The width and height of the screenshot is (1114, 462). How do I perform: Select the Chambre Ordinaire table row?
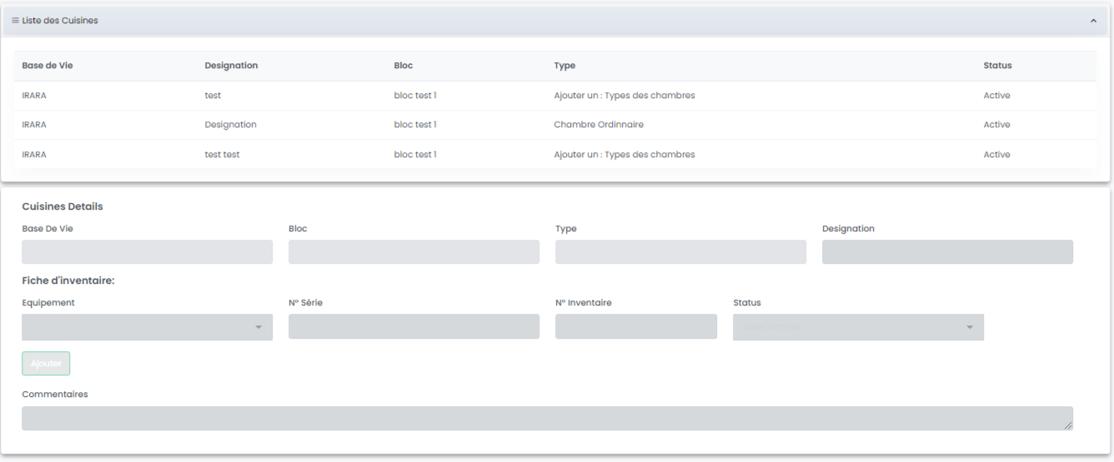click(598, 125)
